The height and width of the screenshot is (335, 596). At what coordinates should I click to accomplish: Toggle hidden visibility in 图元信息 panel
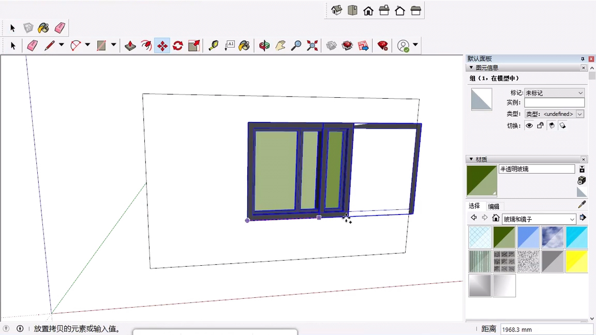[x=529, y=125]
